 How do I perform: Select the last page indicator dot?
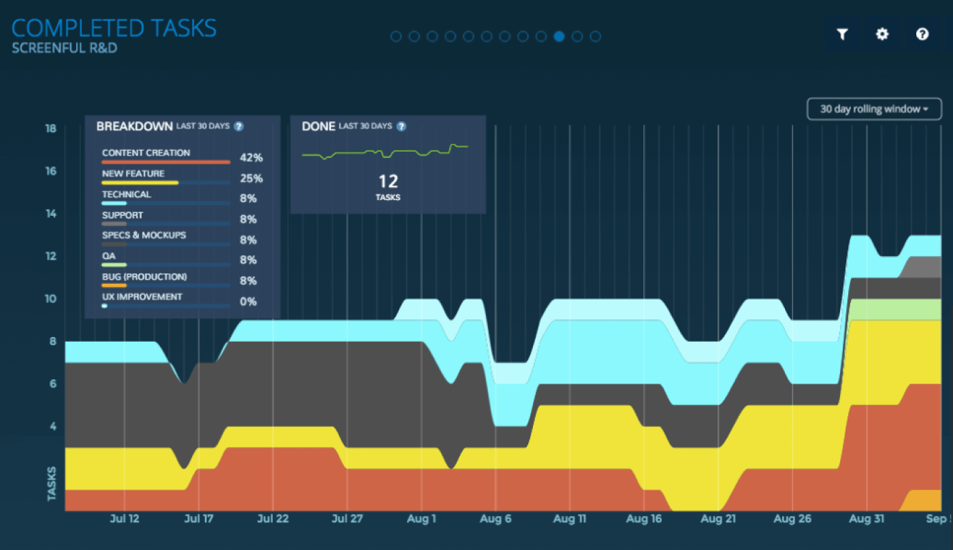coord(595,36)
